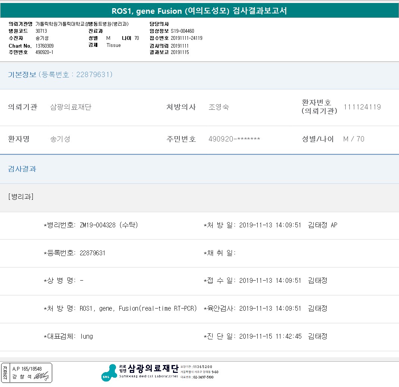Click the report title header bar
This screenshot has height=387, width=399.
[x=199, y=11]
